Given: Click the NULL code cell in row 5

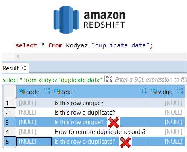Looking at the screenshot, I should (x=34, y=142).
